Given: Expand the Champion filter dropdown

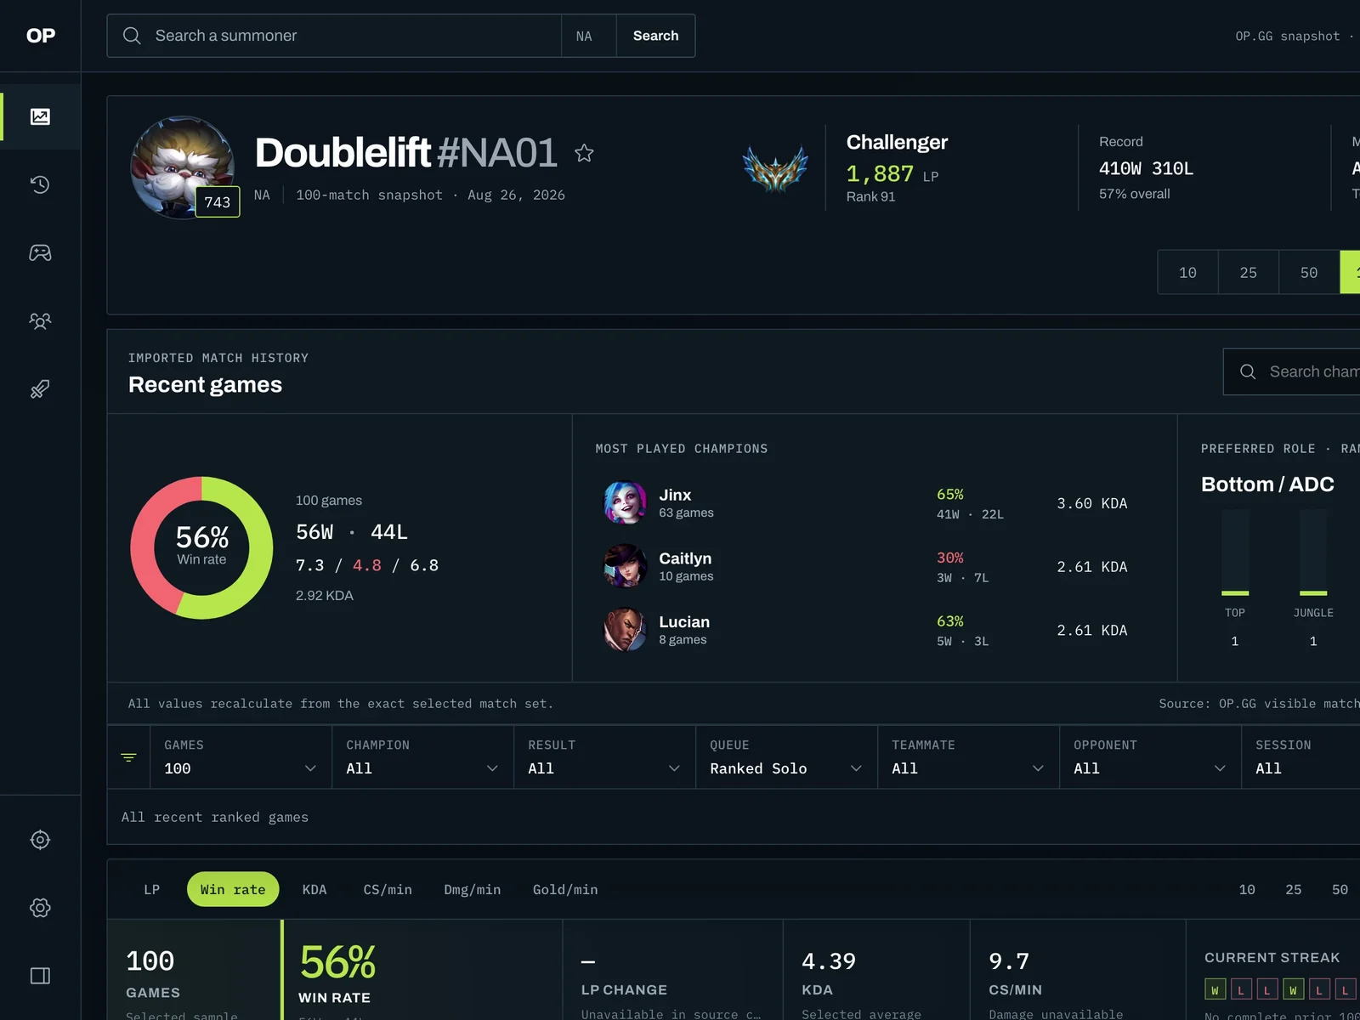Looking at the screenshot, I should [x=422, y=757].
